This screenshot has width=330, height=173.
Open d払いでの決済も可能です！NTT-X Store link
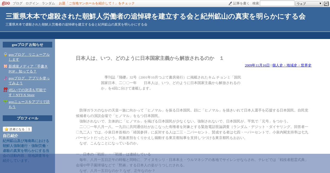[x=27, y=92]
